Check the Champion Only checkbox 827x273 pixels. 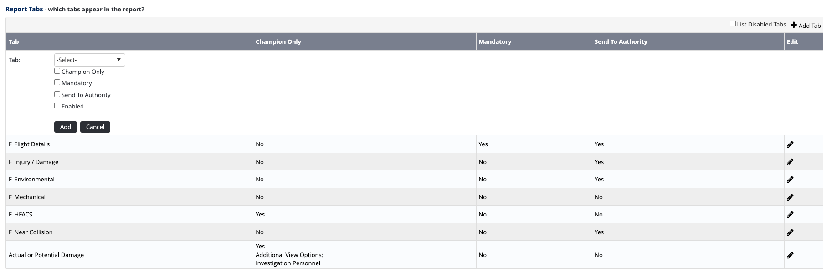57,71
